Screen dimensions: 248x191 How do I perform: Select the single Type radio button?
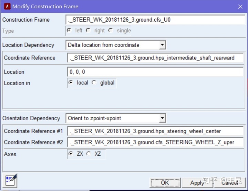pyautogui.click(x=111, y=30)
